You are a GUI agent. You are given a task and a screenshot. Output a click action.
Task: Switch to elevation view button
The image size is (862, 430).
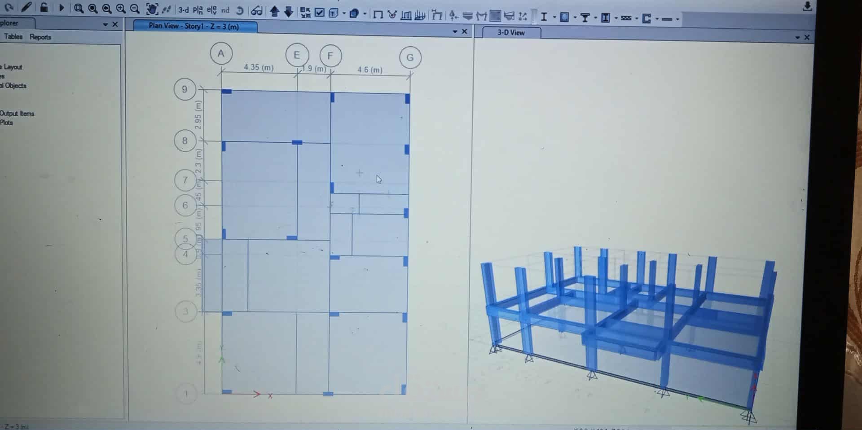point(211,10)
